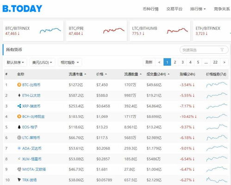Viewport: 231px width, 185px height.
Task: Click the XRP ripple icon
Action: point(19,106)
